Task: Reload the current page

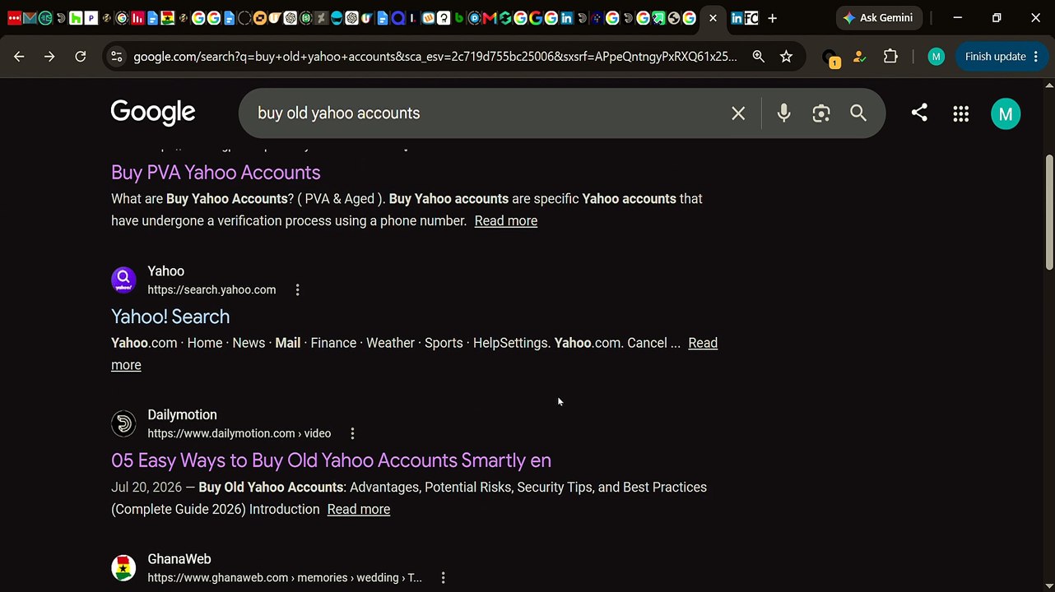Action: click(80, 57)
